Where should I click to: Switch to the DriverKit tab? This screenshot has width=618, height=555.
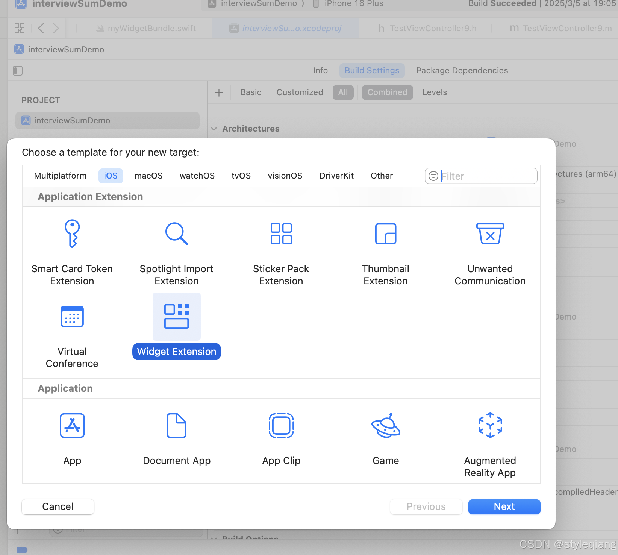click(336, 176)
